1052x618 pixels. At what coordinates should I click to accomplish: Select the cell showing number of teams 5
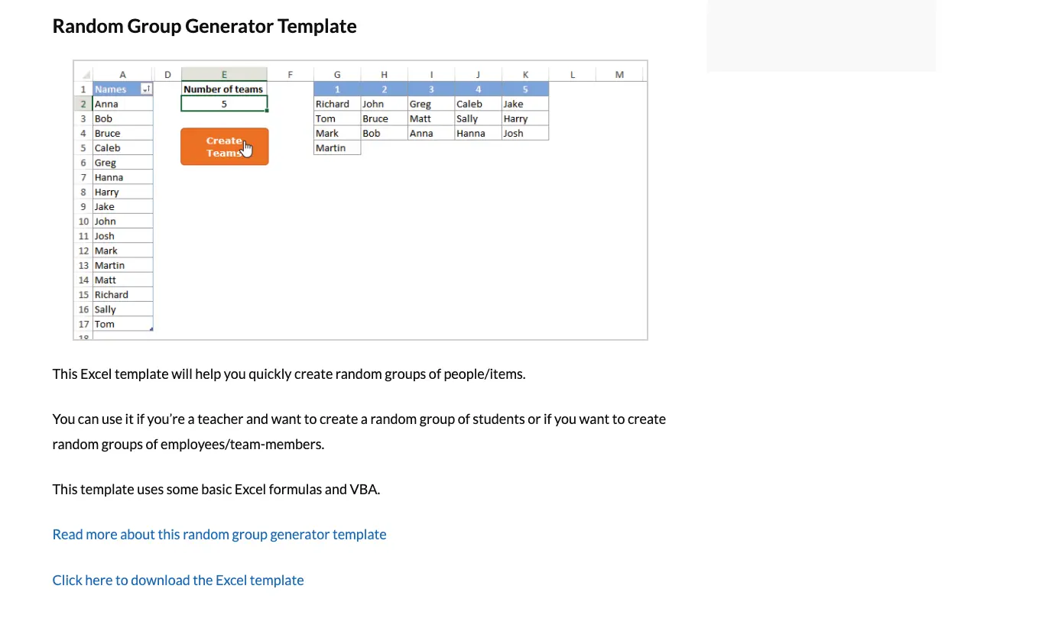[223, 103]
